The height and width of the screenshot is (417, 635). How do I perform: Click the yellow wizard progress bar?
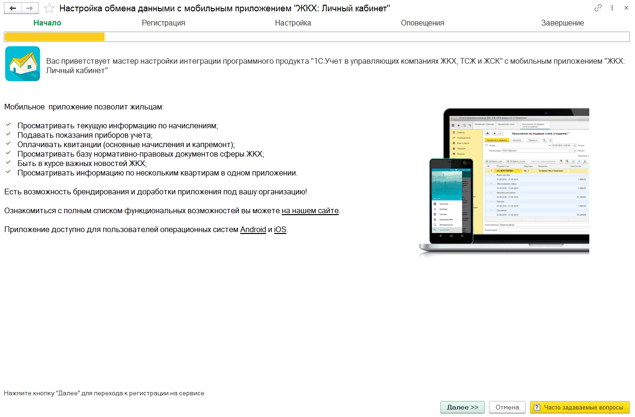coord(317,37)
